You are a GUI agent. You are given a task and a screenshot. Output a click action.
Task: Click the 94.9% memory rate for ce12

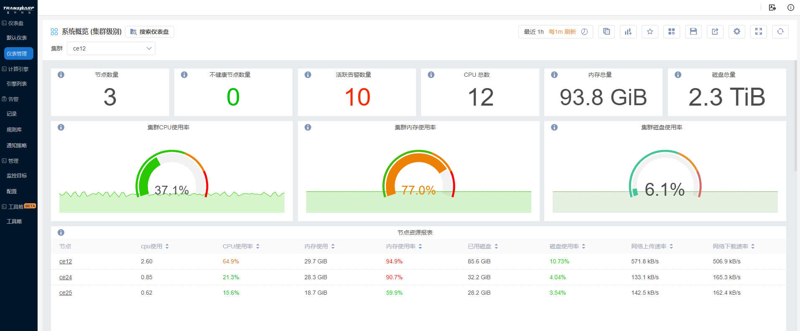point(394,262)
